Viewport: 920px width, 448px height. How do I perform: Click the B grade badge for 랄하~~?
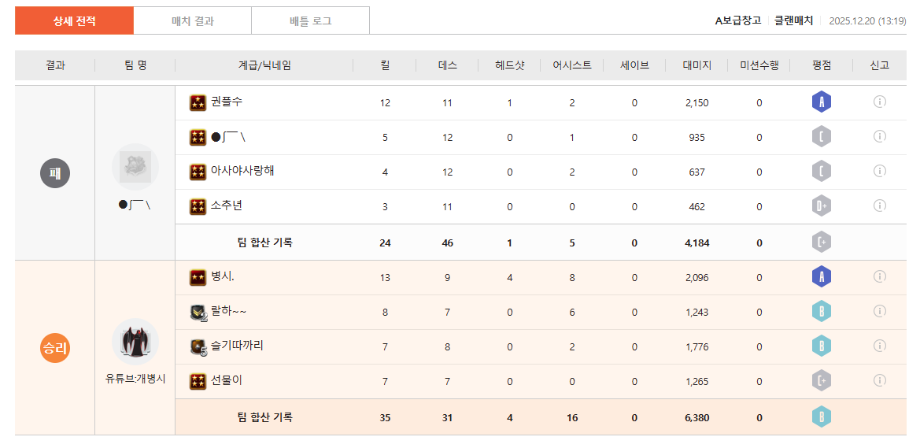coord(822,312)
